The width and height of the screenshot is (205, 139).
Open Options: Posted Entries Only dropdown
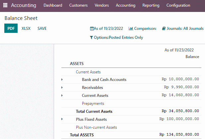coord(116,37)
